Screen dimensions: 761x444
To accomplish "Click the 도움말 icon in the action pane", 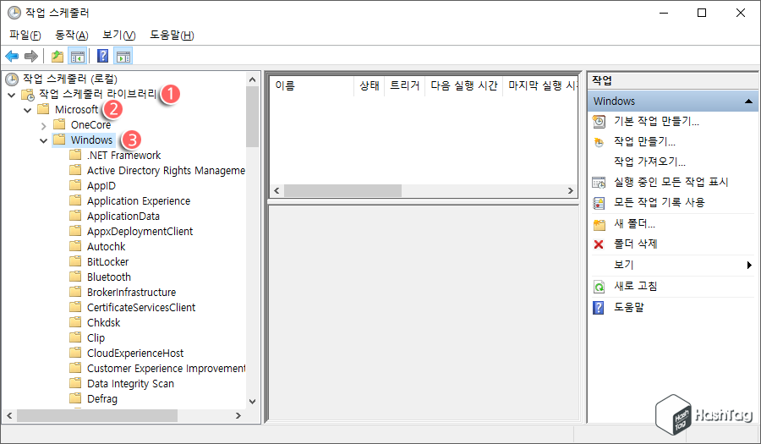I will [x=599, y=308].
